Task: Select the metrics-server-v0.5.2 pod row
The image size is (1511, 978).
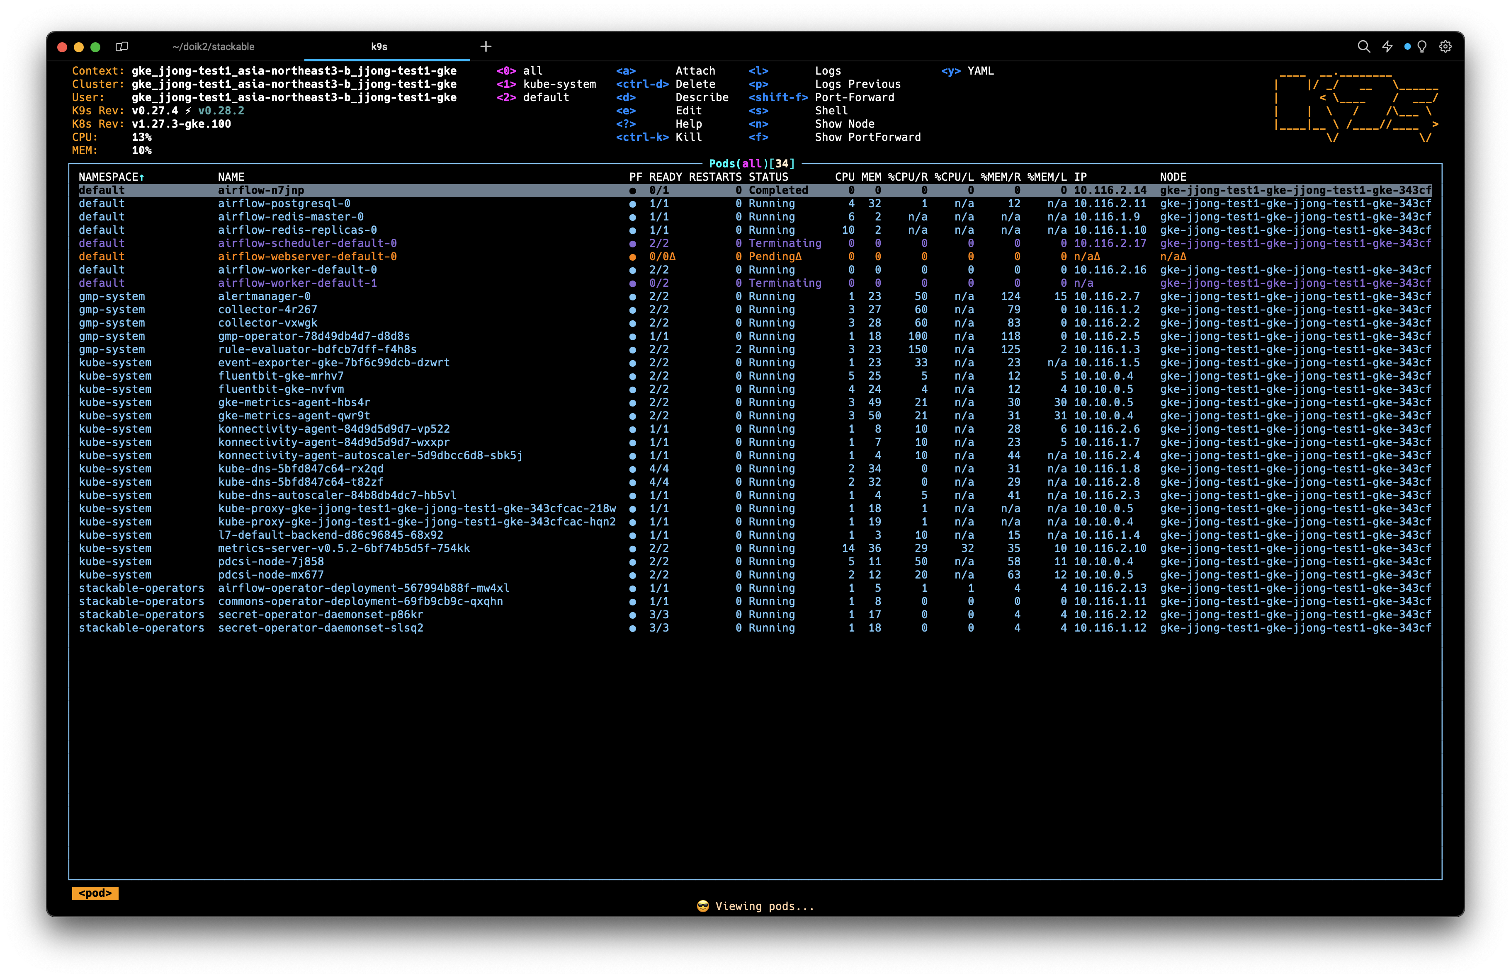Action: [343, 548]
